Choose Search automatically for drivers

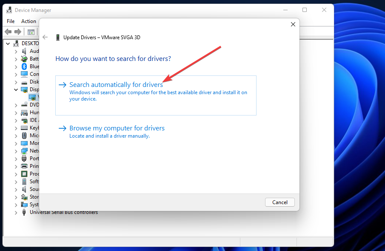[x=156, y=95]
